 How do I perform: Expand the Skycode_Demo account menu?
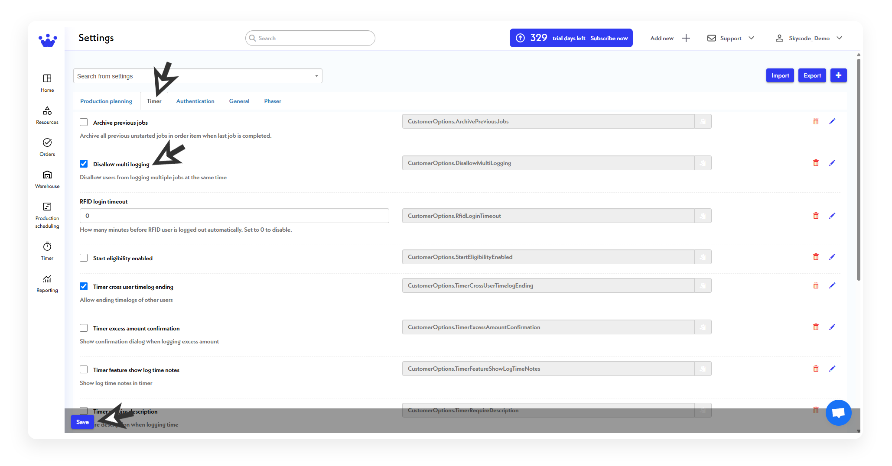click(810, 38)
